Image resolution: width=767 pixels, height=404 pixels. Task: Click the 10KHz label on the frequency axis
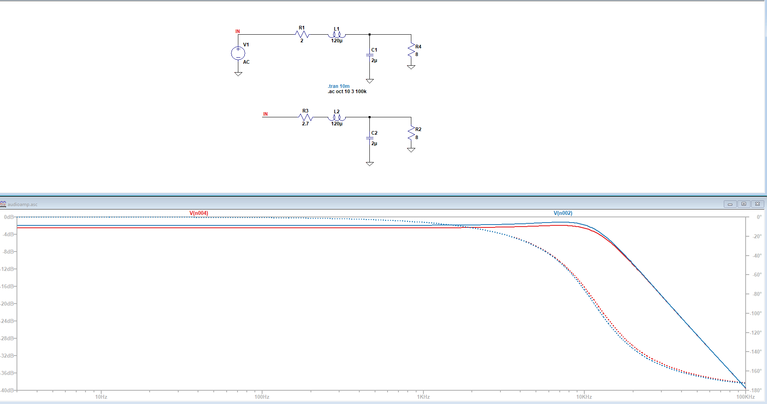coord(584,397)
